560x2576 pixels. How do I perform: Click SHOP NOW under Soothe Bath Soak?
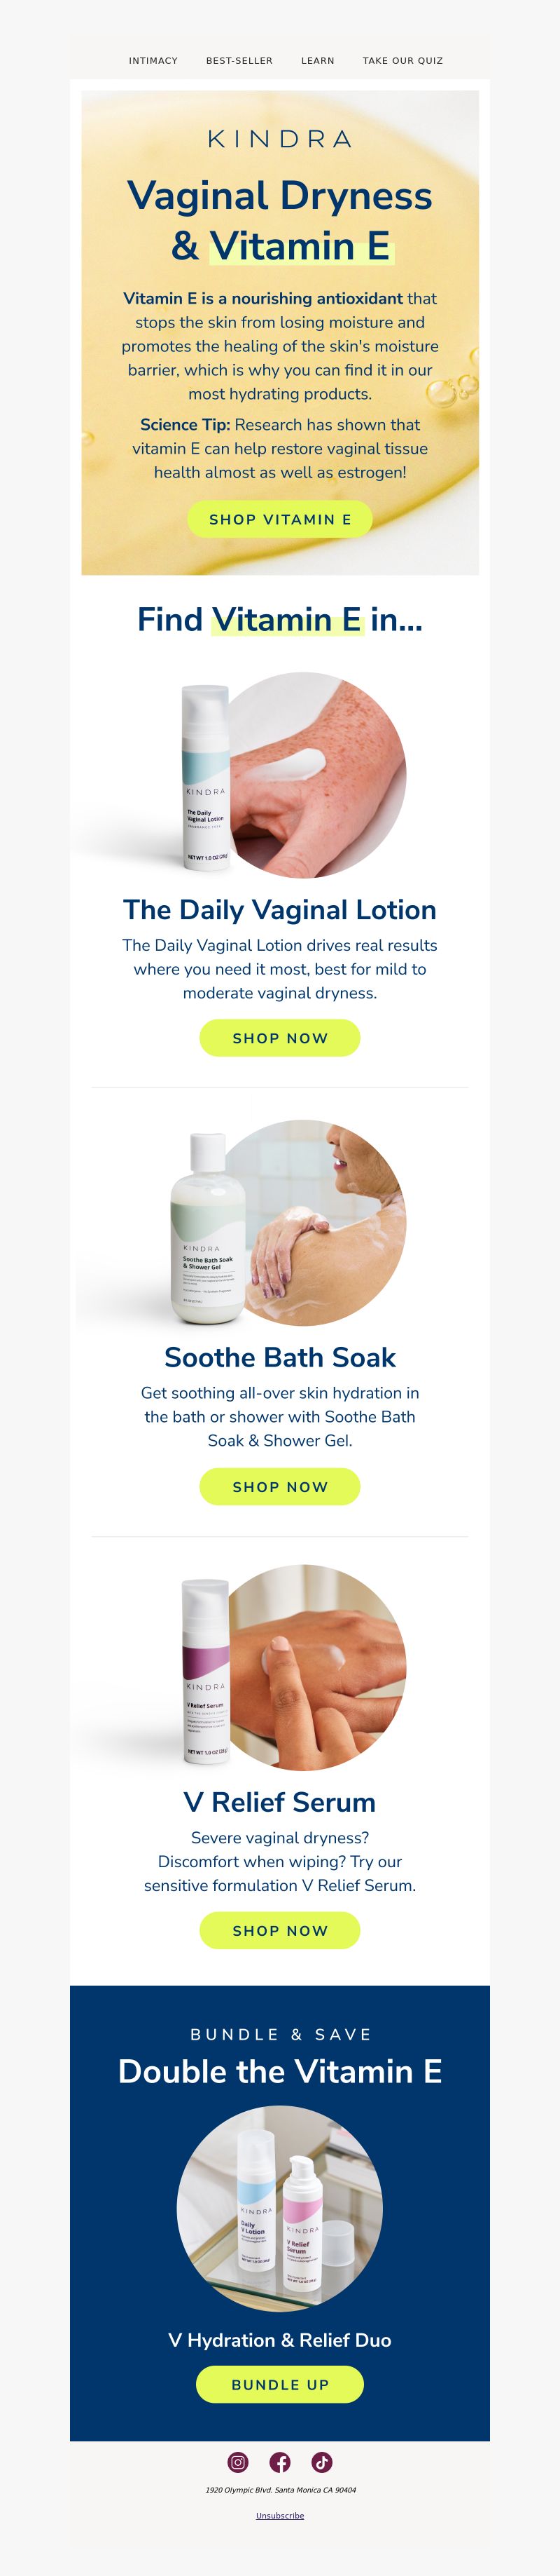click(x=279, y=1486)
